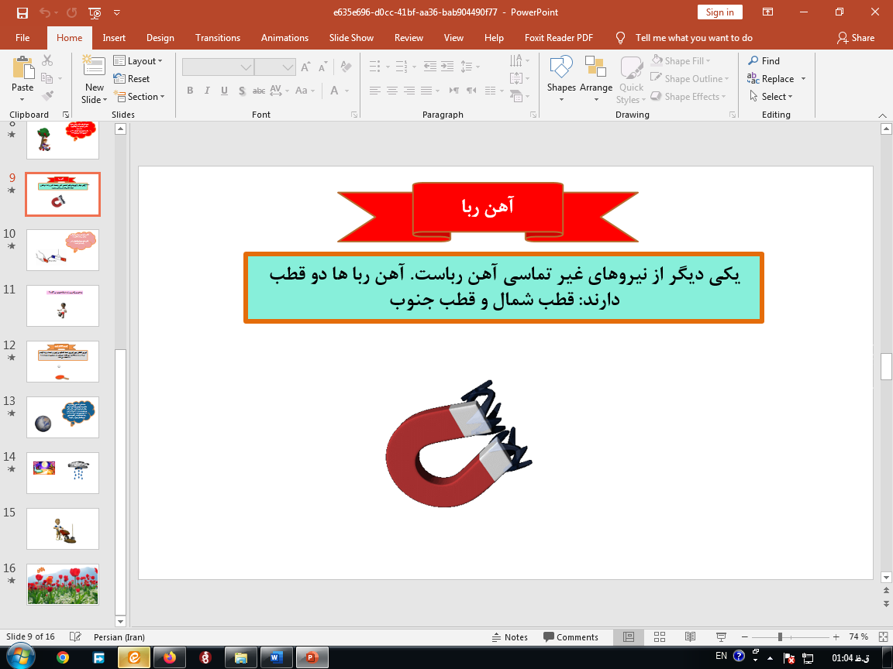Image resolution: width=893 pixels, height=669 pixels.
Task: Click Decrease Font Size icon
Action: pyautogui.click(x=323, y=67)
